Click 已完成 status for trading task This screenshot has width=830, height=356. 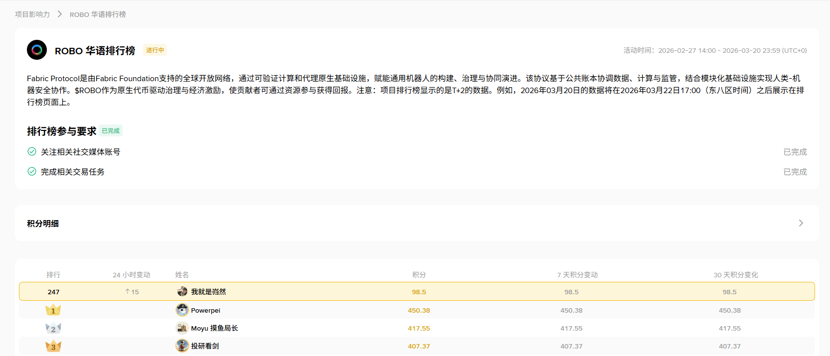click(795, 172)
